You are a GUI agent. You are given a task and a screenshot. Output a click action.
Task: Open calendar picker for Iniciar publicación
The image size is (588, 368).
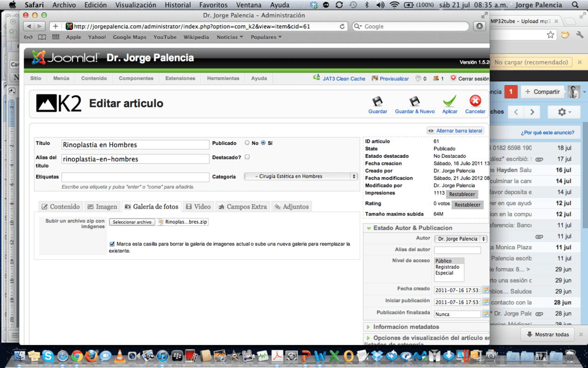pos(485,302)
